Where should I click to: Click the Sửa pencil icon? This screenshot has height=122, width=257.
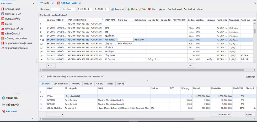click(140, 9)
